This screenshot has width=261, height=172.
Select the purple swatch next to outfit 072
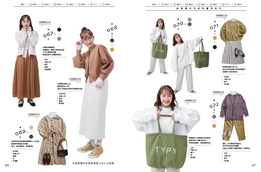(214, 117)
